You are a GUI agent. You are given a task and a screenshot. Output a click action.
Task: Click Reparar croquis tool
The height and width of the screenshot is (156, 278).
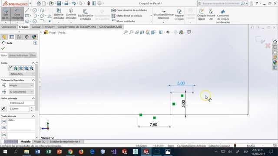click(x=179, y=14)
